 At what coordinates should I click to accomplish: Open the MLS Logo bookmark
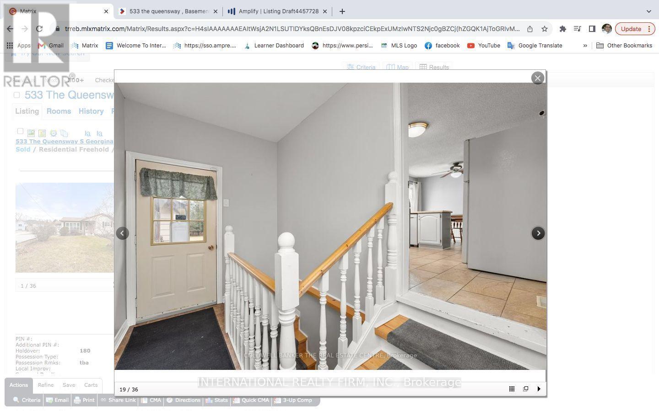pyautogui.click(x=399, y=46)
